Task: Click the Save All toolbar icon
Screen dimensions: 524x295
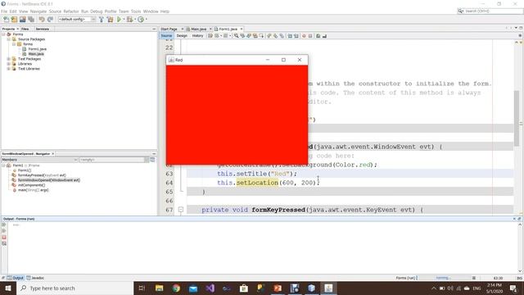Action: pyautogui.click(x=31, y=20)
